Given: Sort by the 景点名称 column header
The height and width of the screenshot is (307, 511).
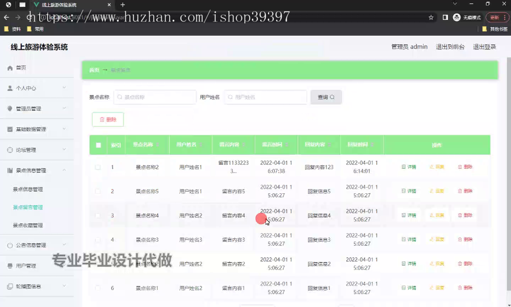Looking at the screenshot, I should [147, 144].
